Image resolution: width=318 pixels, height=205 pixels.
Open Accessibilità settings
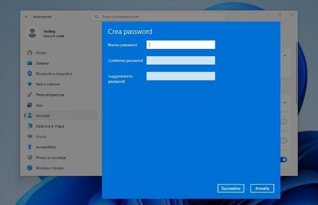61,147
